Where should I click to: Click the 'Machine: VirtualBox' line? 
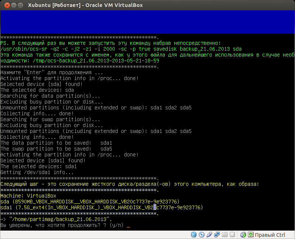pyautogui.click(x=28, y=196)
